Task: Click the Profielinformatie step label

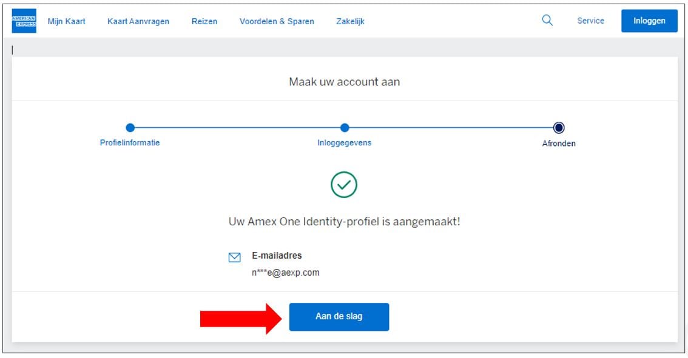Action: pos(130,143)
